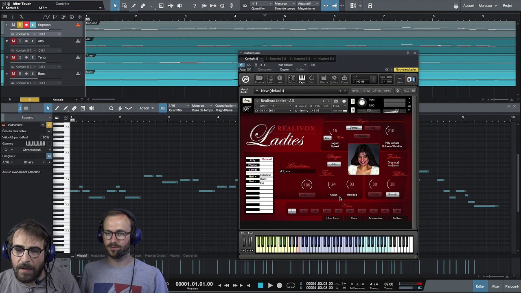The image size is (521, 293).
Task: Open the Kontakt Master section
Action: (x=269, y=79)
